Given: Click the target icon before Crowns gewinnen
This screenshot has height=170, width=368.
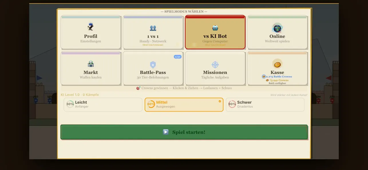Looking at the screenshot, I should coord(138,88).
